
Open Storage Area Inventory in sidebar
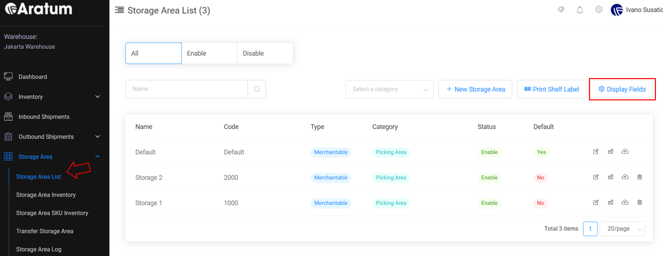(46, 195)
